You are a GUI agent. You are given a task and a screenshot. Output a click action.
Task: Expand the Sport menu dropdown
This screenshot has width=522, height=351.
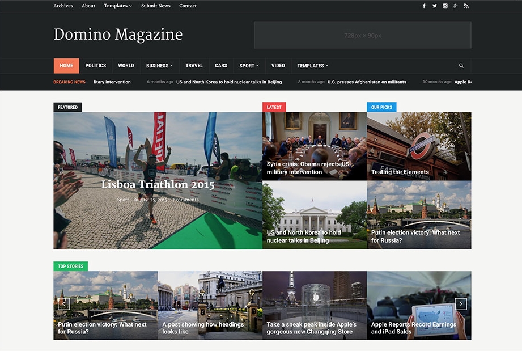(x=249, y=66)
